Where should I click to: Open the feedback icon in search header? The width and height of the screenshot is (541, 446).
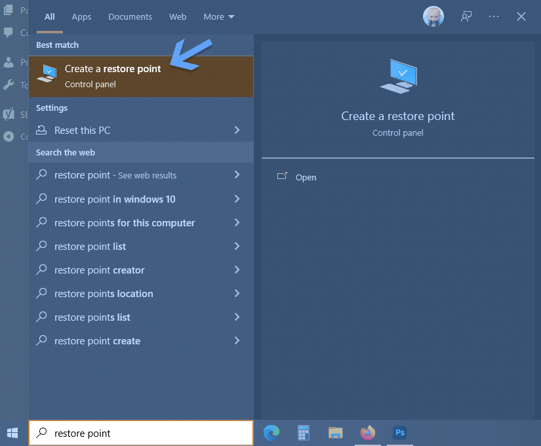tap(466, 16)
